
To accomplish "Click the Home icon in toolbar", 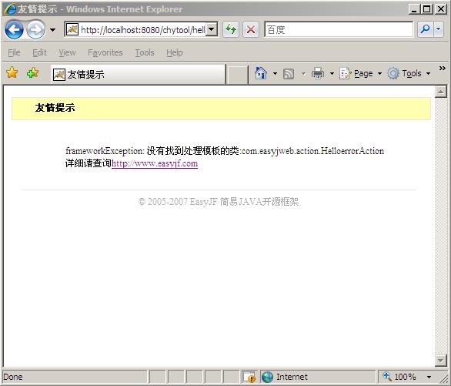I will (x=261, y=73).
